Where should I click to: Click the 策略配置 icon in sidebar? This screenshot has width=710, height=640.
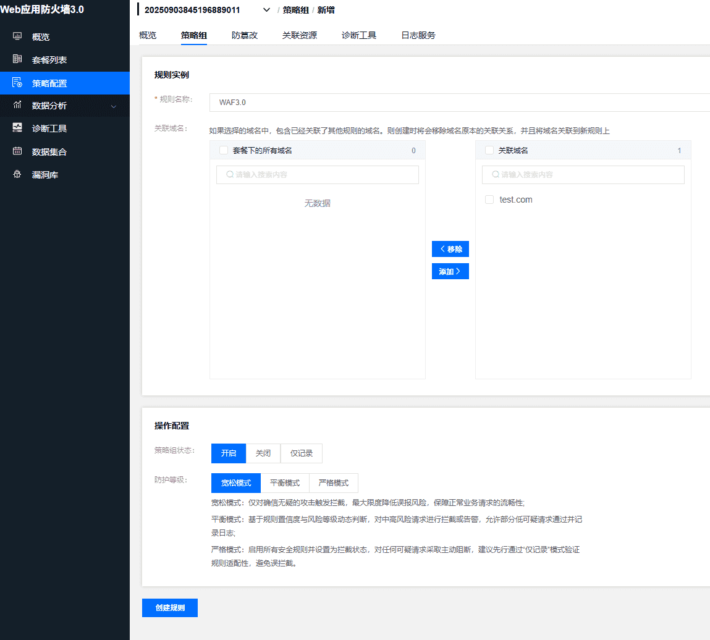coord(17,83)
